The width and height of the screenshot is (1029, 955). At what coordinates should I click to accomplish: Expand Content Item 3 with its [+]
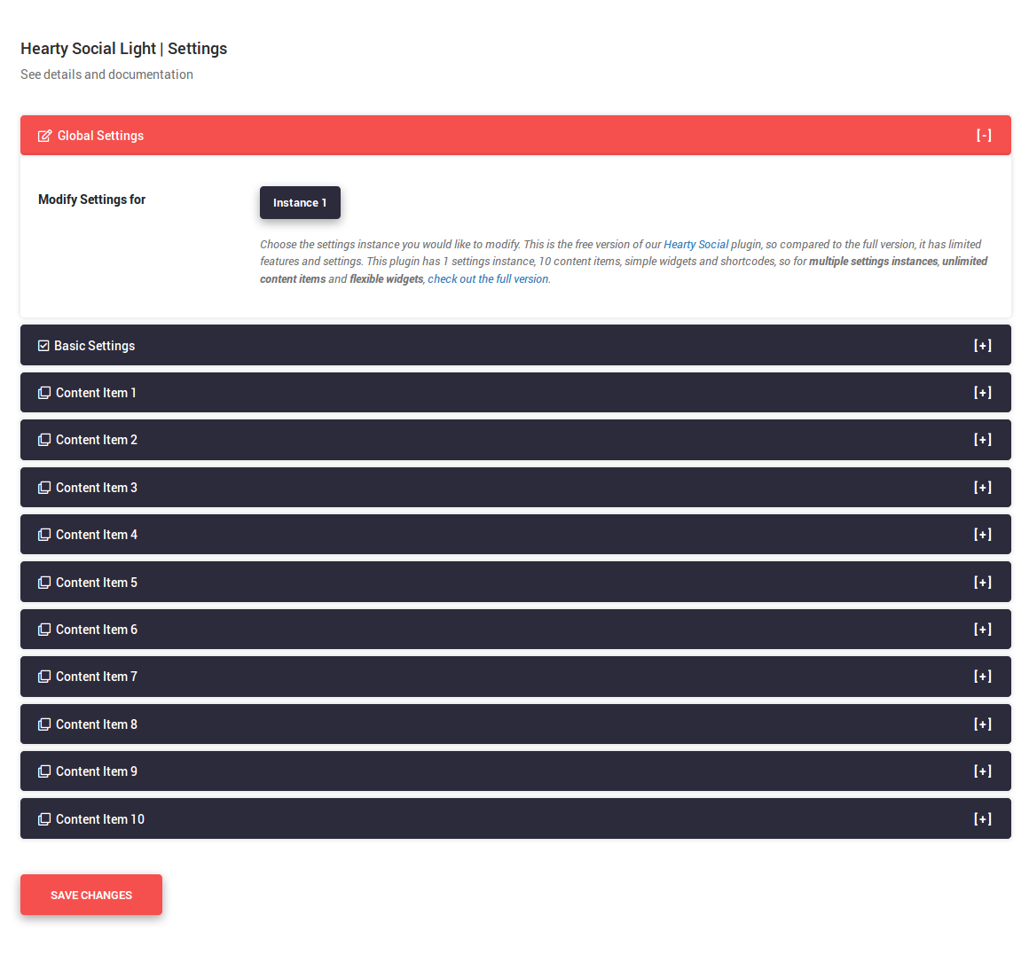coord(982,488)
